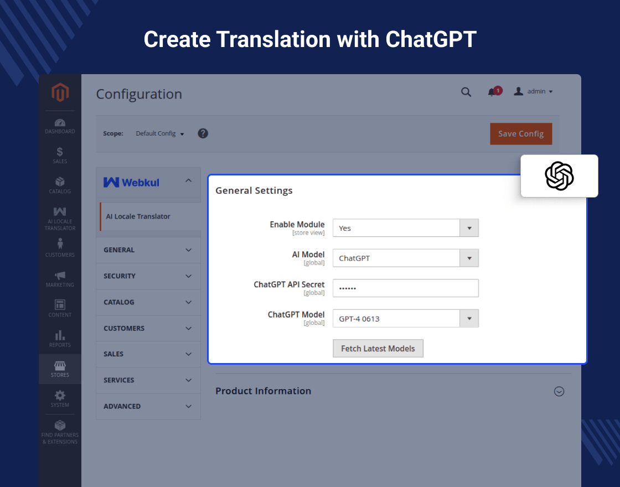Open the Customers sidebar icon

click(x=60, y=247)
